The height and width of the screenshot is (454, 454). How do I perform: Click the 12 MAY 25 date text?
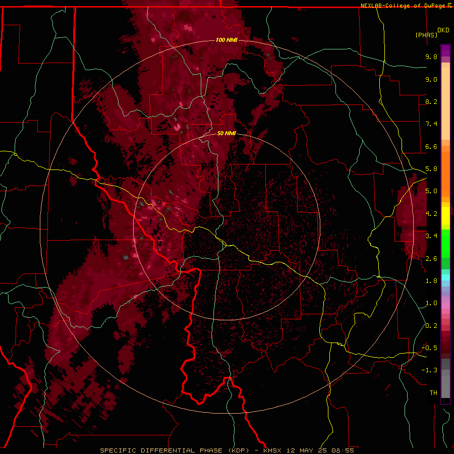(307, 450)
